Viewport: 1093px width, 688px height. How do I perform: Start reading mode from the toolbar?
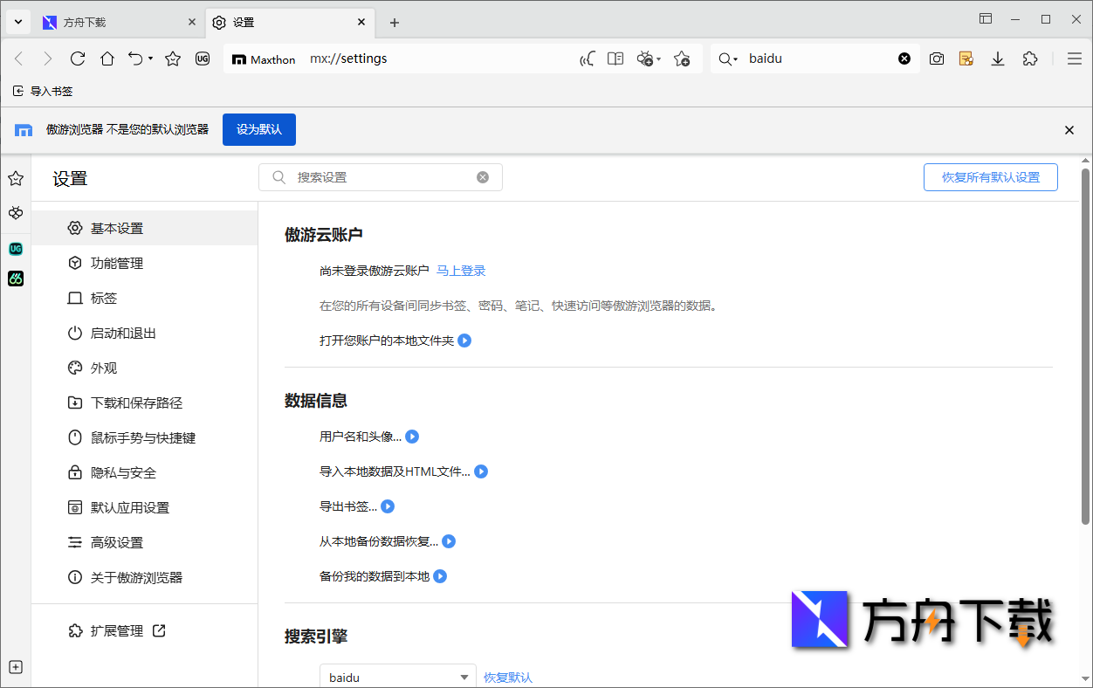click(x=615, y=58)
